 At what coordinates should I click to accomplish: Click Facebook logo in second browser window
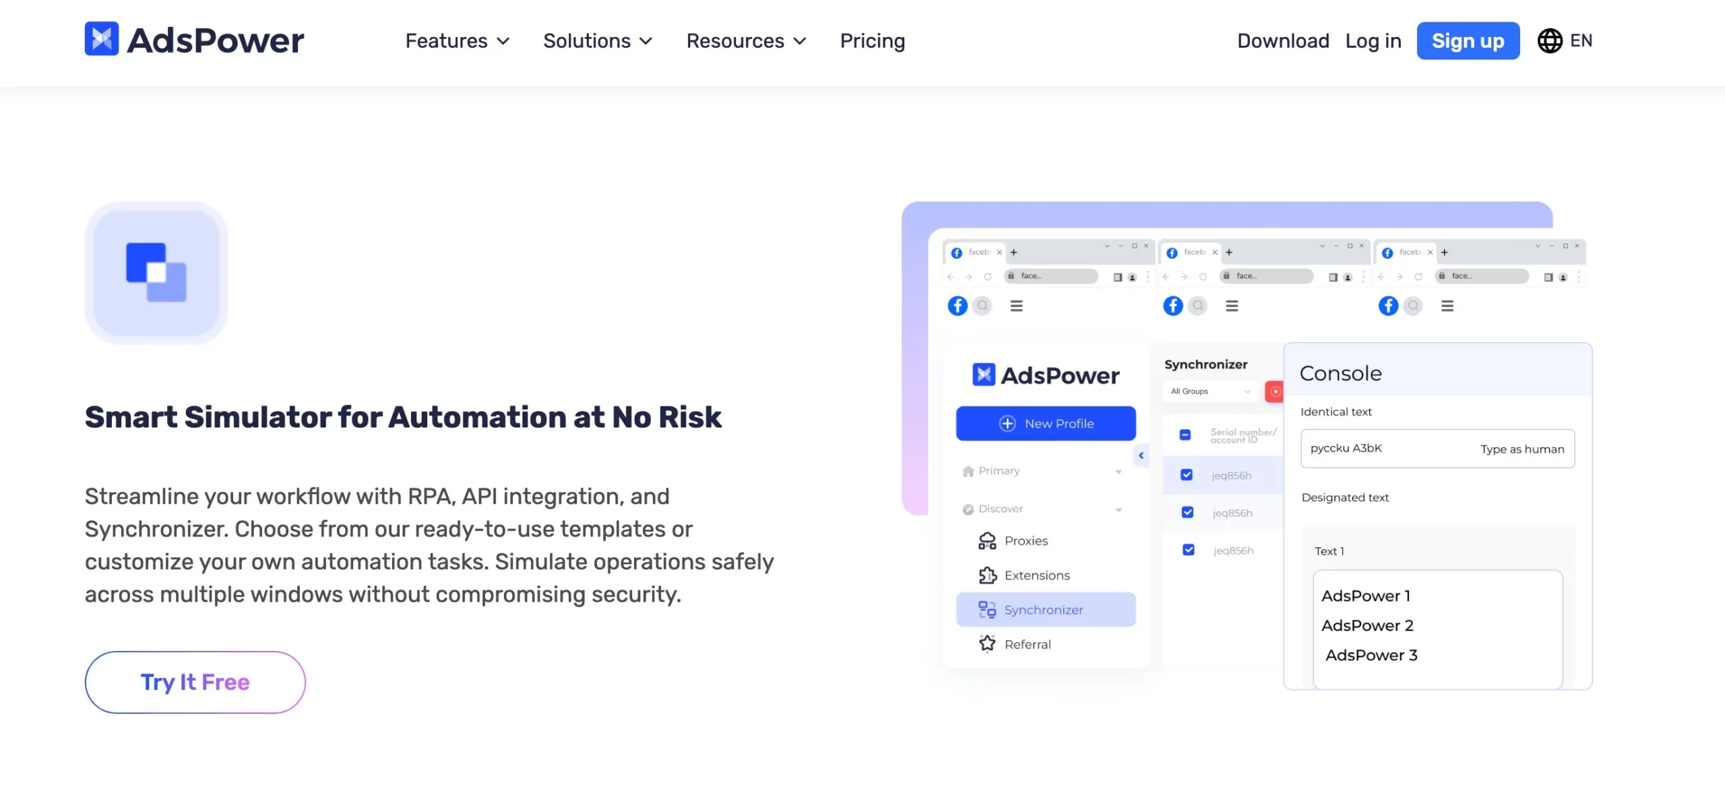pos(1172,306)
